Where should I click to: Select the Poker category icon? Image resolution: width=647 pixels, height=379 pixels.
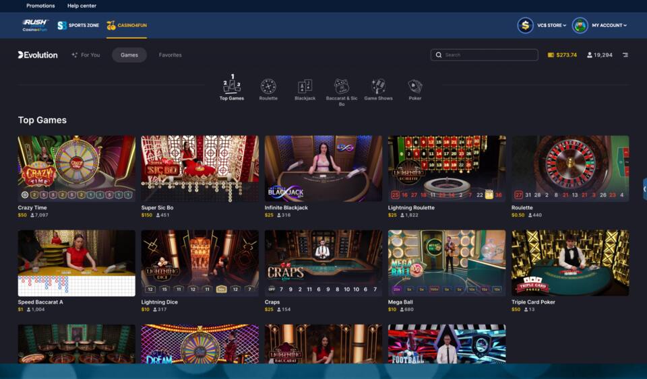coord(415,87)
